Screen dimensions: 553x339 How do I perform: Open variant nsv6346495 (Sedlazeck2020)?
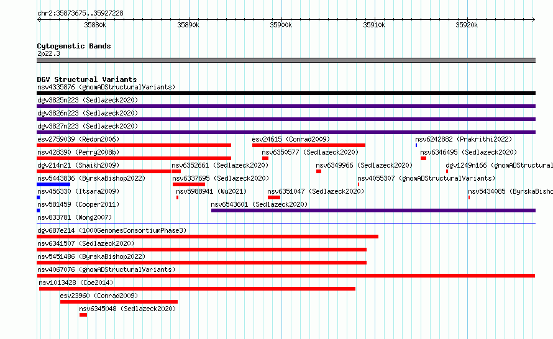pyautogui.click(x=468, y=152)
